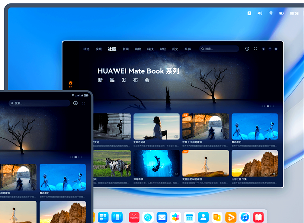Launch the orange Video play app in dock
Image resolution: width=304 pixels, height=223 pixels.
(231, 217)
